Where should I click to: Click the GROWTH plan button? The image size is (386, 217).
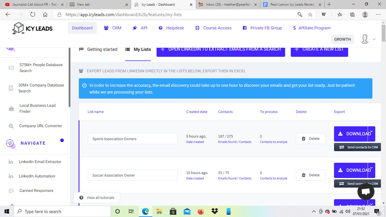click(342, 39)
